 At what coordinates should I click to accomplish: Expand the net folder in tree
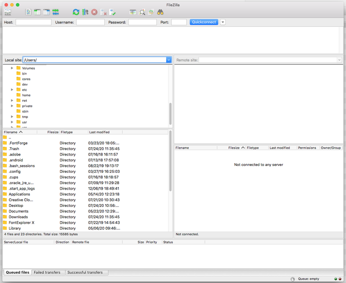click(x=12, y=100)
